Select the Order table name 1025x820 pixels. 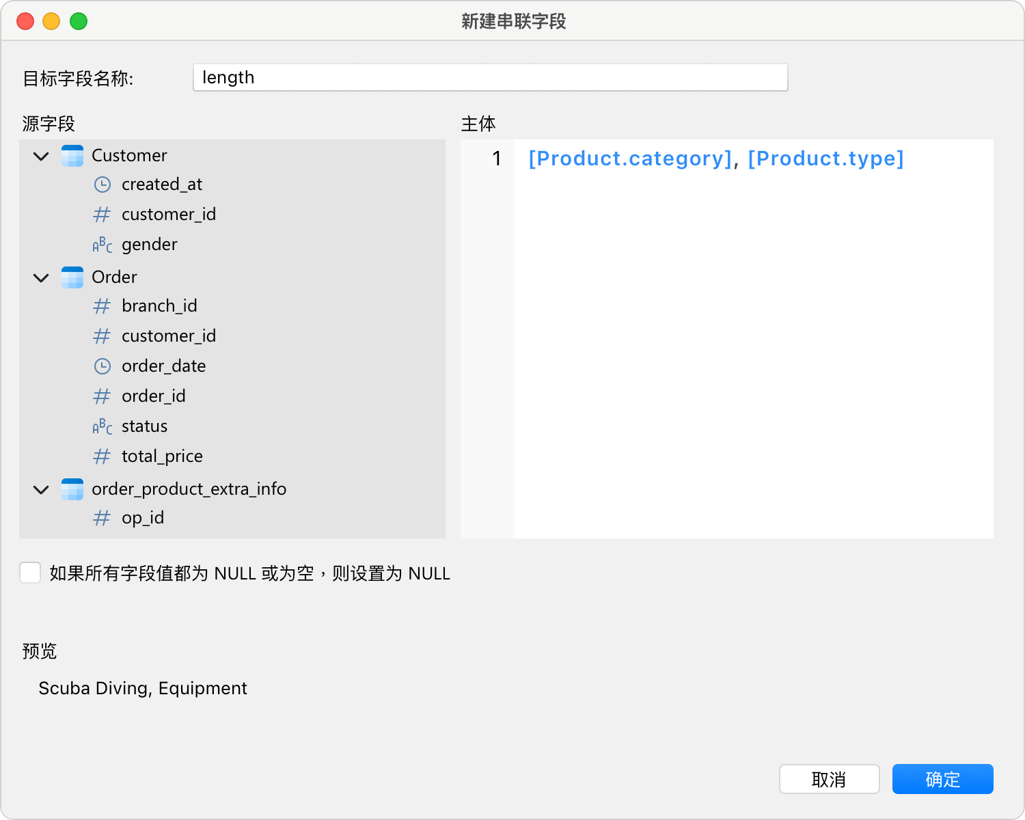coord(114,277)
